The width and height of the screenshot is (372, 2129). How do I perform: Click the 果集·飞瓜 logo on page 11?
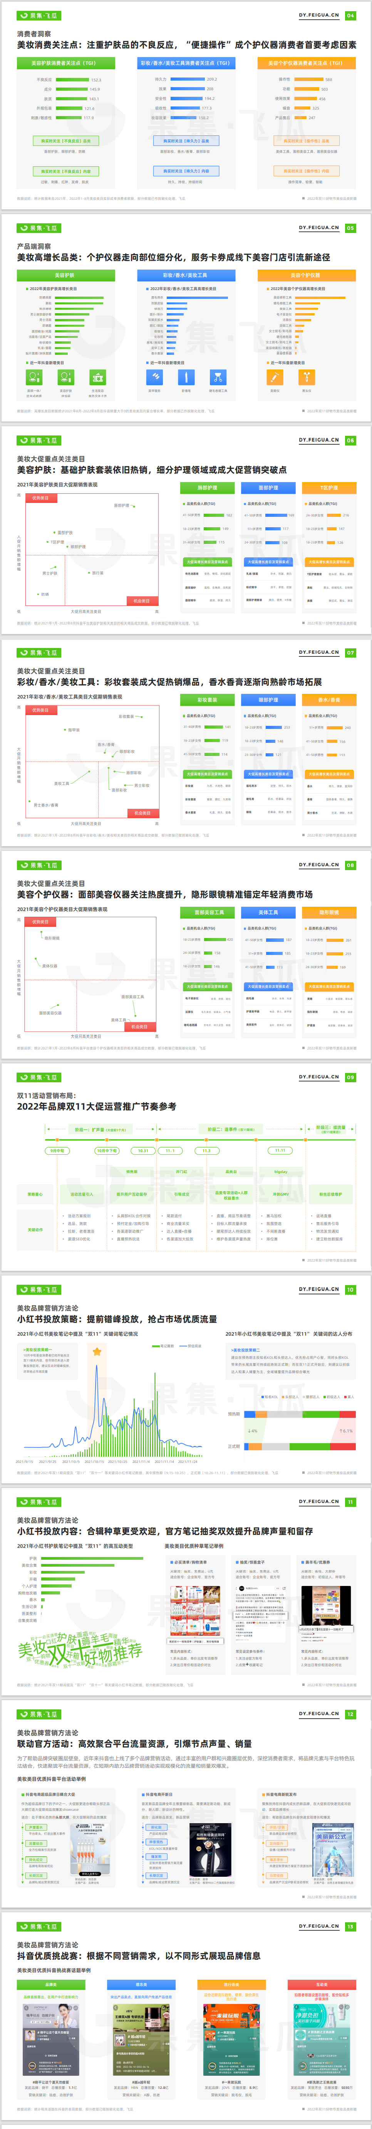[x=39, y=1503]
